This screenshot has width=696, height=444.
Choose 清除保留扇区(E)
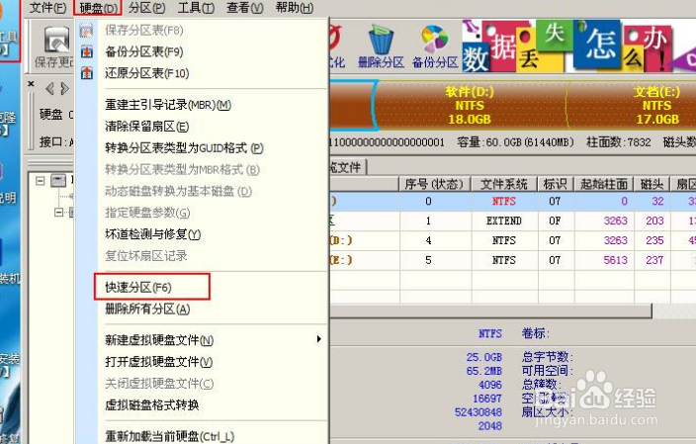147,127
